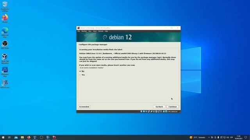Viewport: 250px width, 140px height.
Task: Close the VirtualBox VM window
Action: pyautogui.click(x=178, y=28)
